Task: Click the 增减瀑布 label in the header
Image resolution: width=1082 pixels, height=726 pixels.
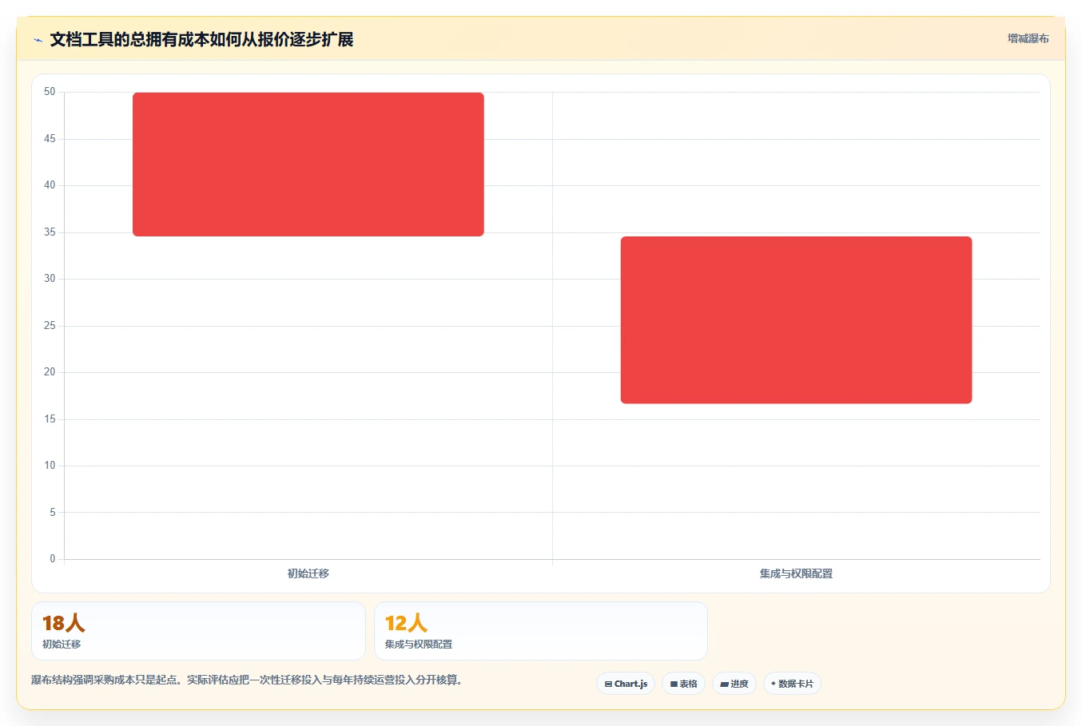Action: (x=1028, y=38)
